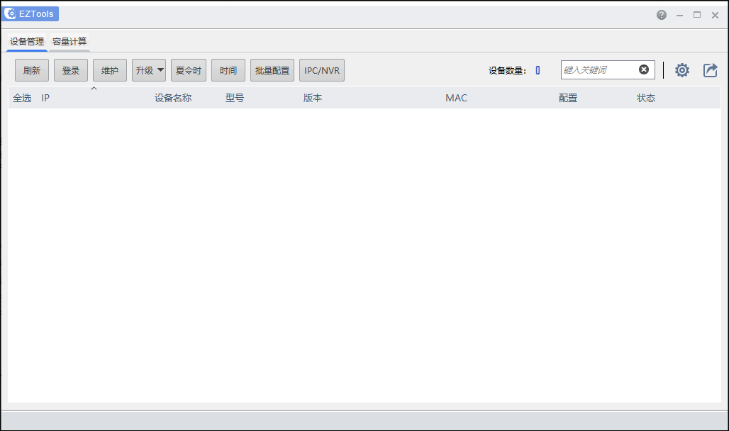Focus the keyword search input field
The width and height of the screenshot is (729, 431).
coord(599,69)
